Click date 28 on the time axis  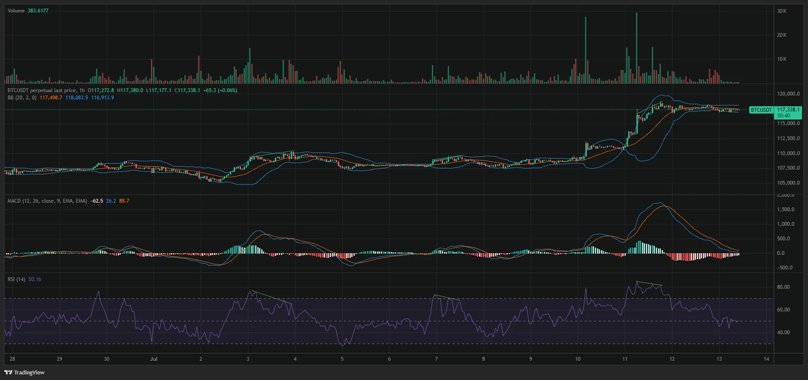pyautogui.click(x=12, y=359)
